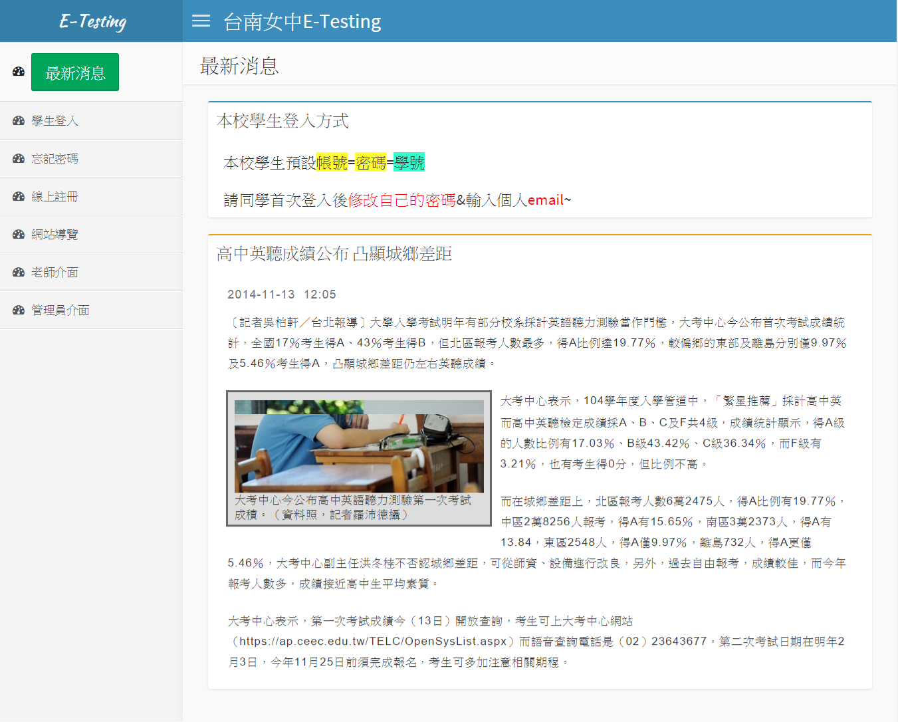The image size is (898, 722).
Task: Click the yellow highlighted 帳號 text
Action: [x=332, y=163]
